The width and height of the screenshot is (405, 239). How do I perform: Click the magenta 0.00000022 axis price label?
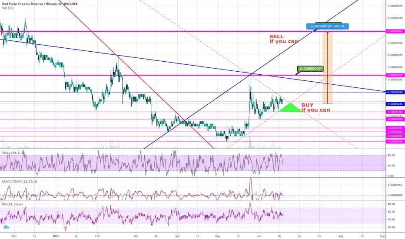click(395, 136)
